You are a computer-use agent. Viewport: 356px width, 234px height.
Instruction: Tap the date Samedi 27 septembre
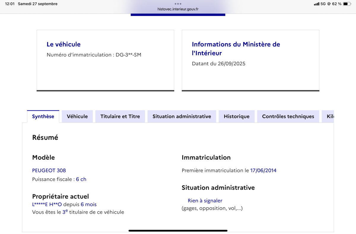pos(38,4)
